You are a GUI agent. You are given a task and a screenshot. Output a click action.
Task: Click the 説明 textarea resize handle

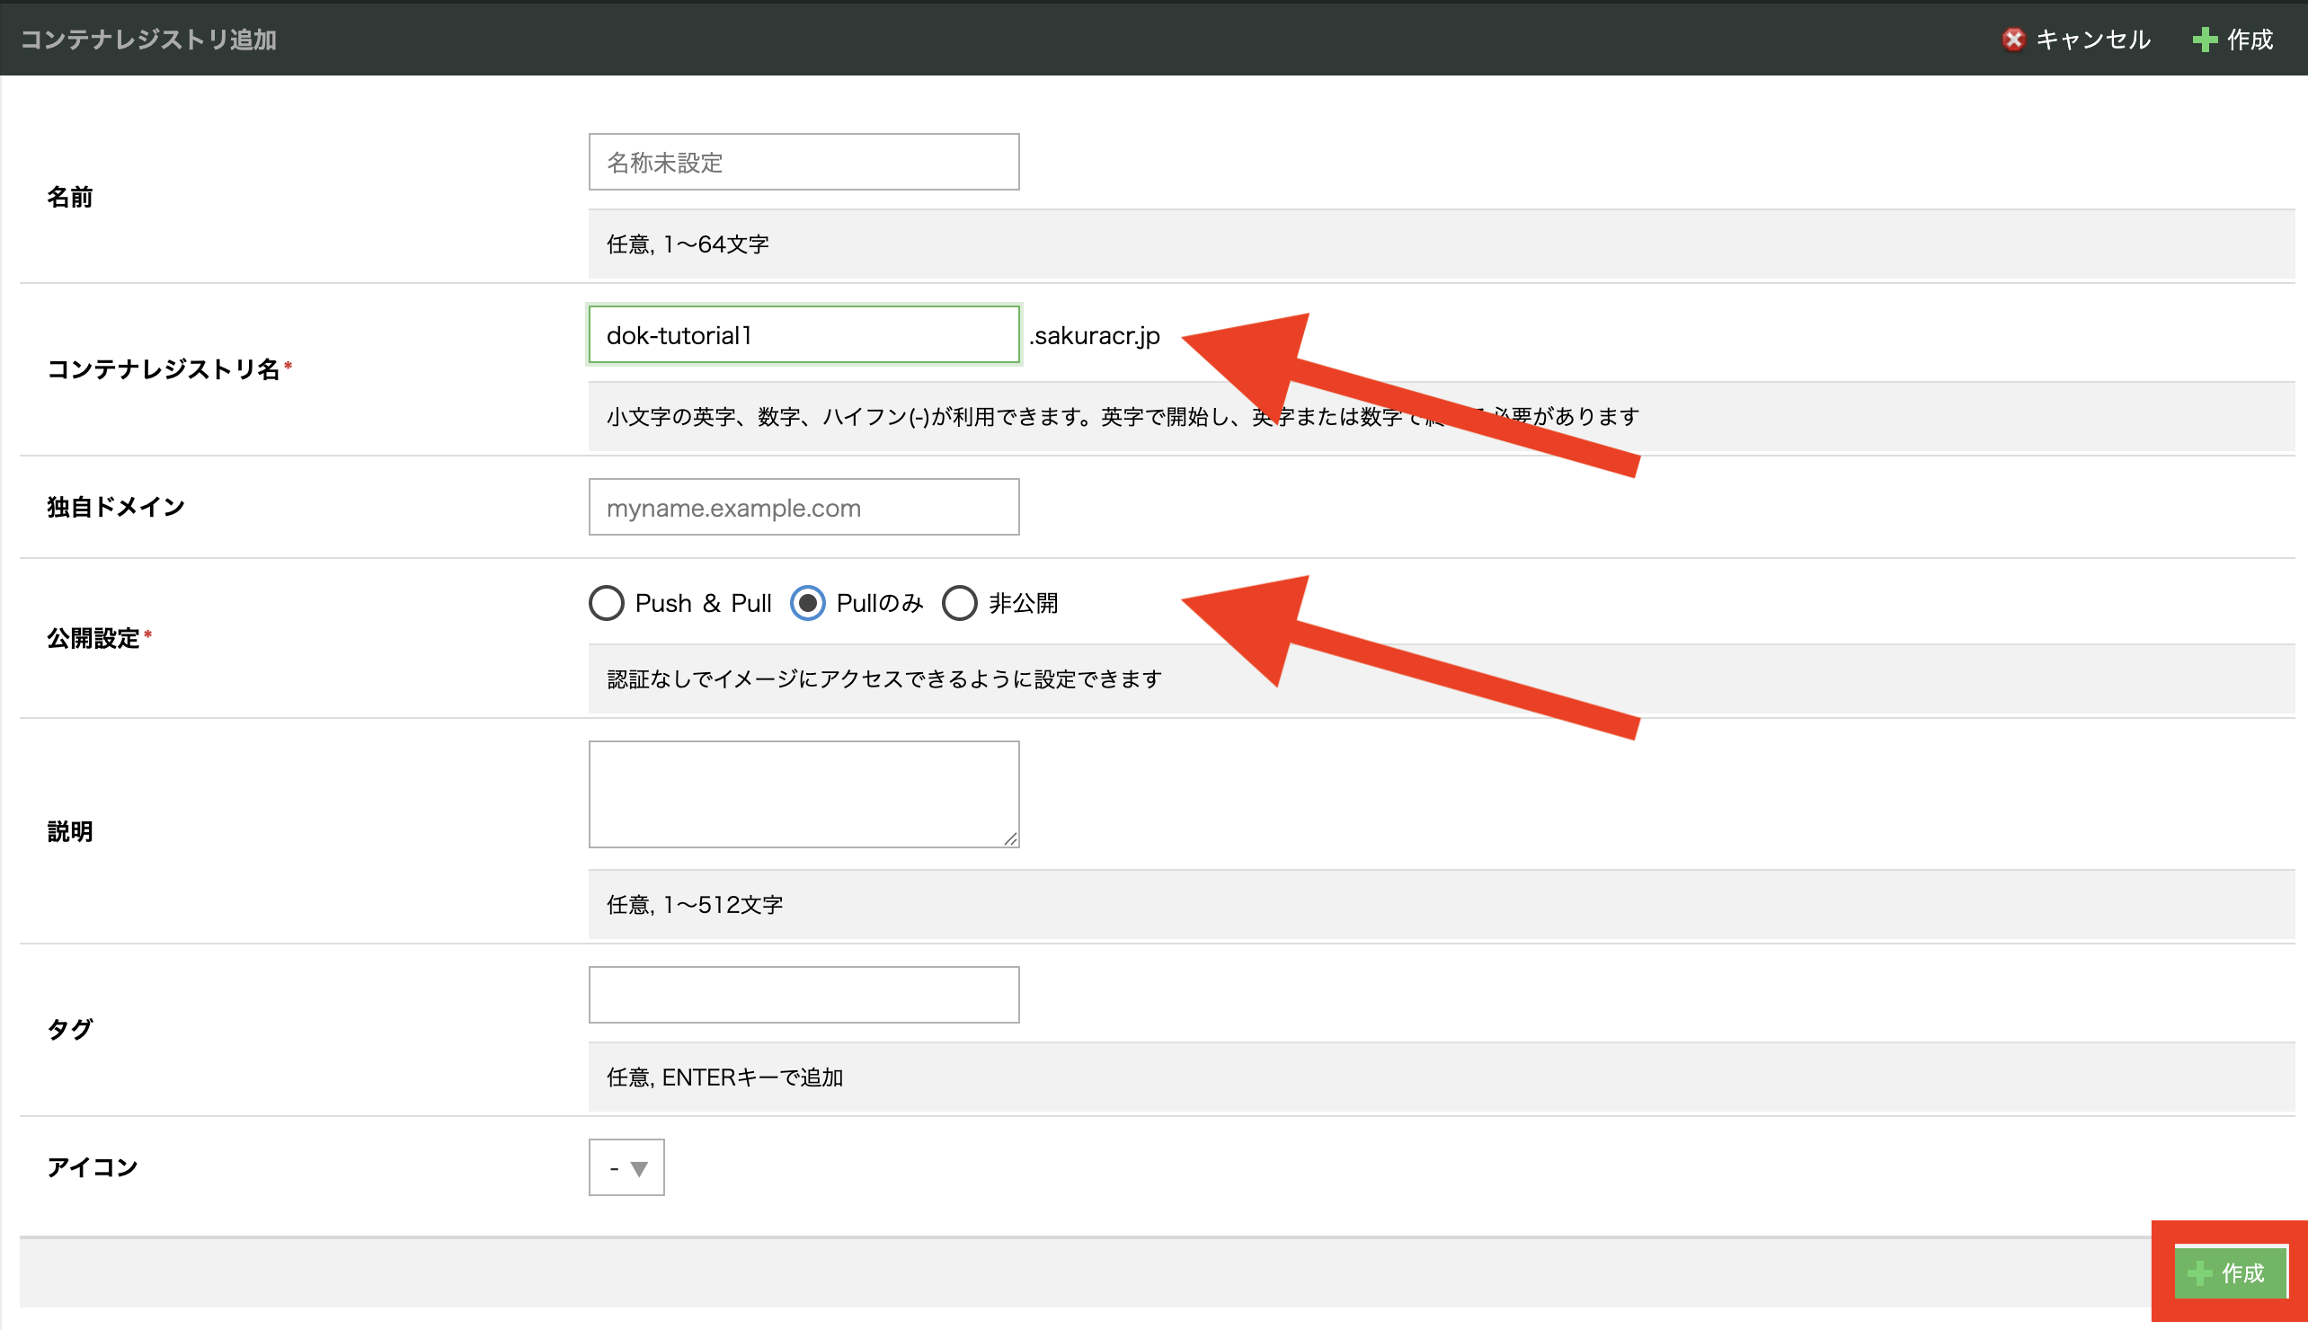pos(1010,838)
